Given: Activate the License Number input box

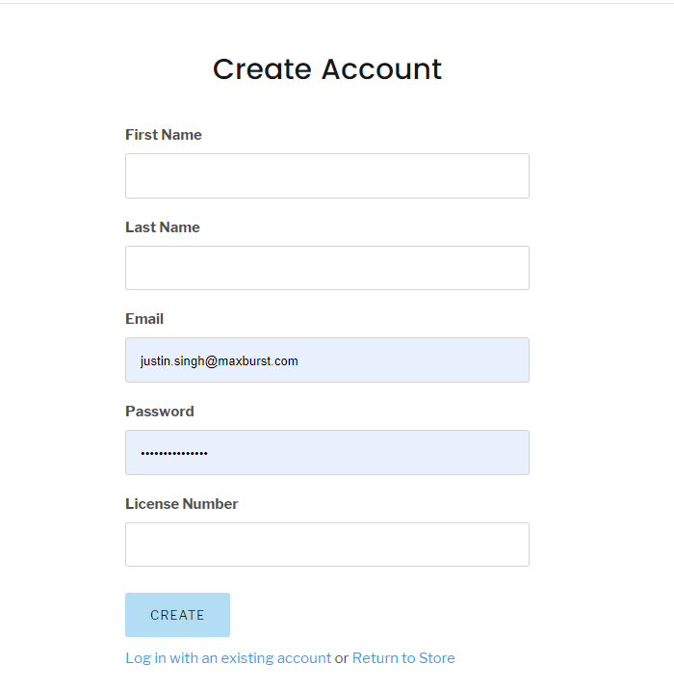Looking at the screenshot, I should coord(327,545).
